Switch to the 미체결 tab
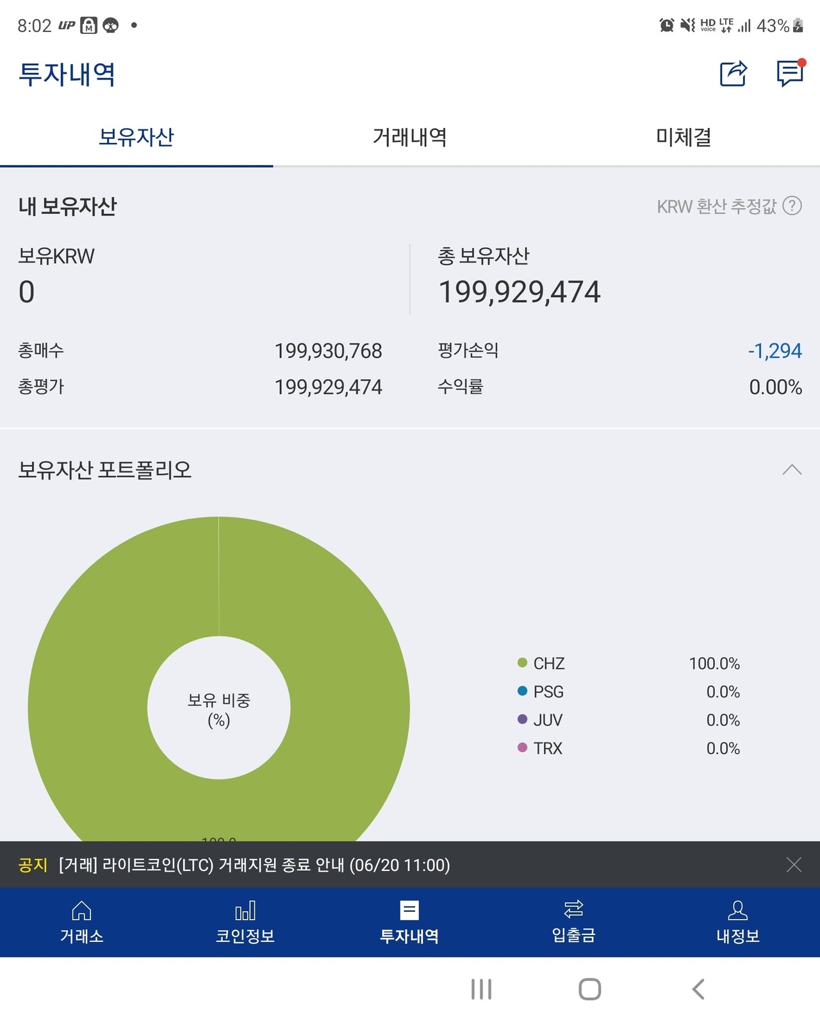Image resolution: width=820 pixels, height=1024 pixels. tap(684, 137)
